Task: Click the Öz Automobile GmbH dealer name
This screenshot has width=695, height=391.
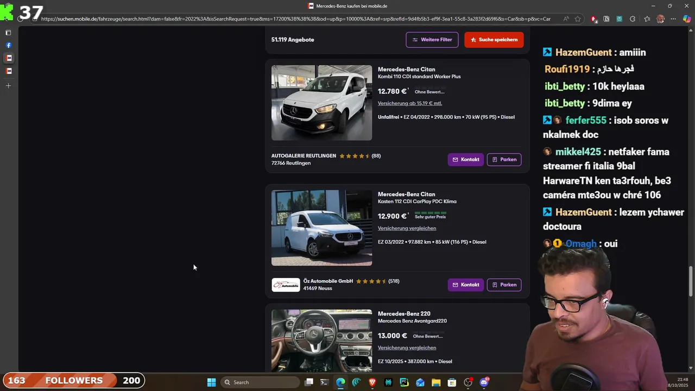Action: pyautogui.click(x=328, y=281)
